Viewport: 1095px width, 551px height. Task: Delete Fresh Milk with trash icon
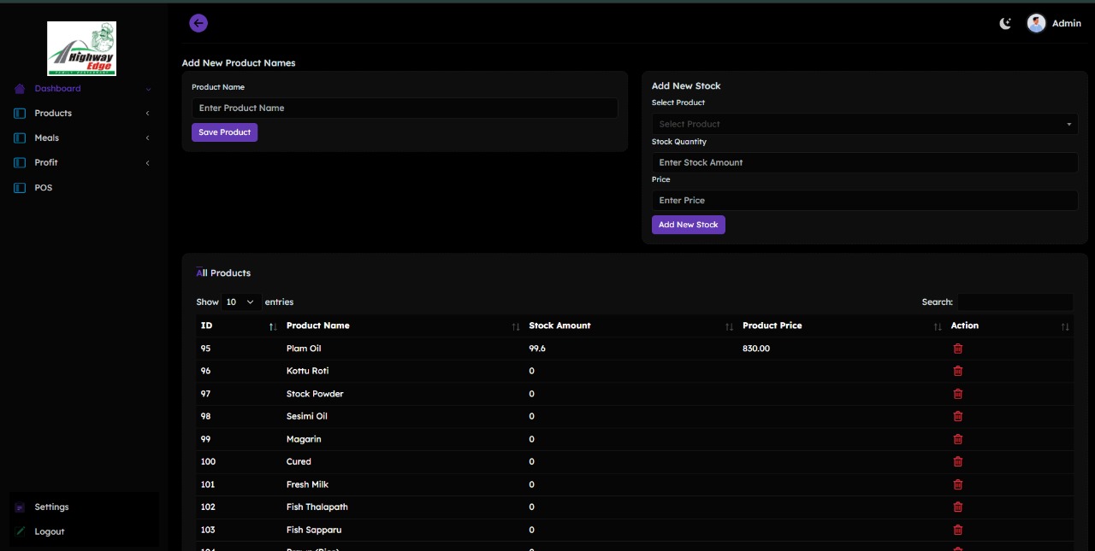(957, 484)
